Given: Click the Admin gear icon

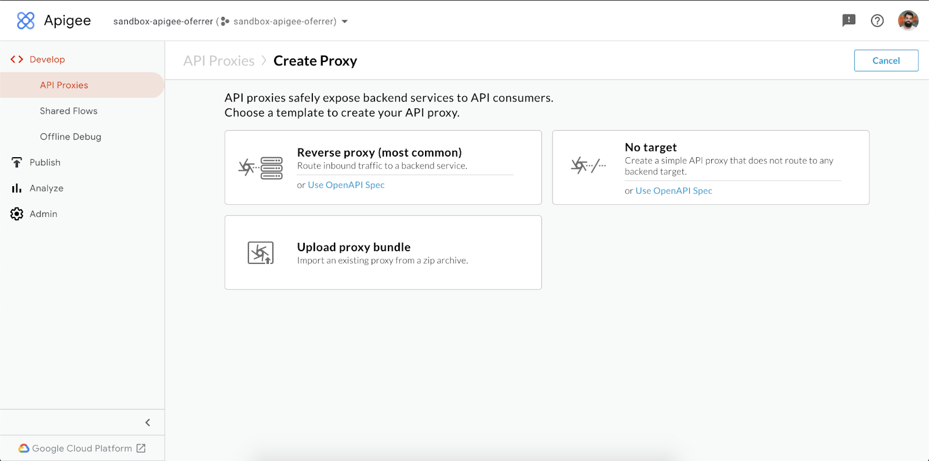Looking at the screenshot, I should [x=17, y=214].
